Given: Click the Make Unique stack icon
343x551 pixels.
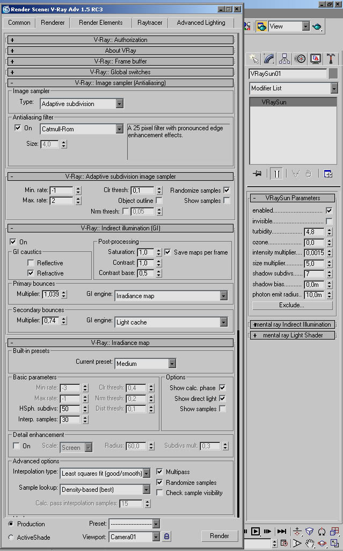Looking at the screenshot, I should pyautogui.click(x=296, y=174).
